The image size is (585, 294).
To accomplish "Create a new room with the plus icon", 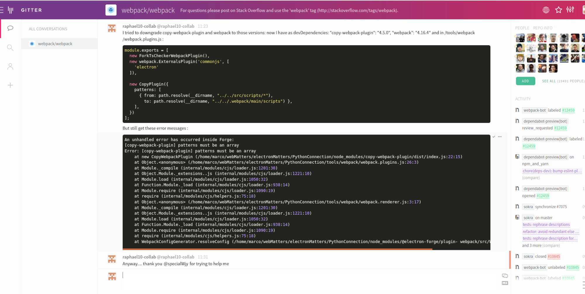I will pos(10,85).
